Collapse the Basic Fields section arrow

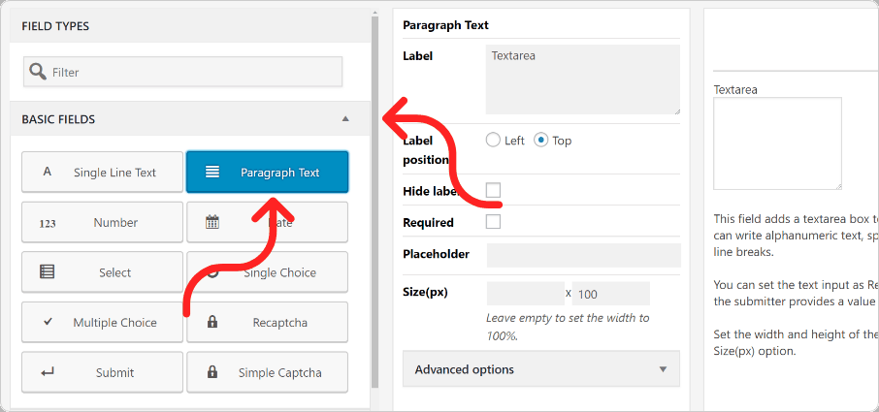point(345,118)
